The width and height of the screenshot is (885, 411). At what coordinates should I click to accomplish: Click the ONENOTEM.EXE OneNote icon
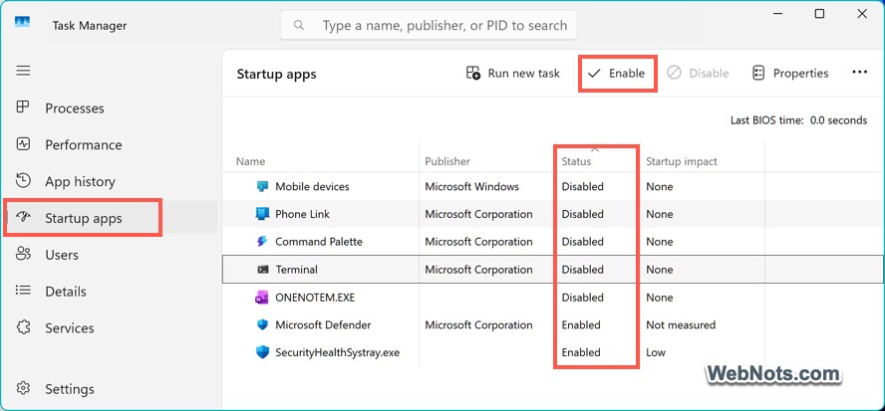262,298
